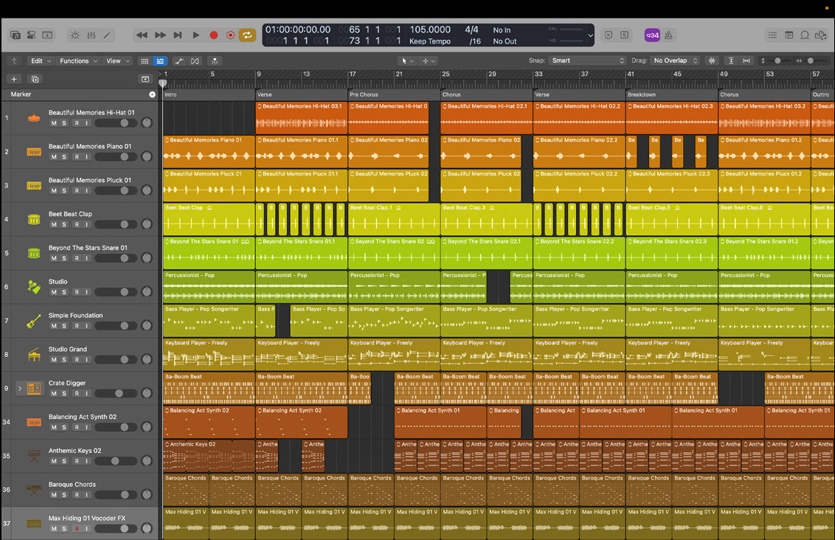The image size is (835, 540).
Task: Open the Library panel
Action: [15, 35]
